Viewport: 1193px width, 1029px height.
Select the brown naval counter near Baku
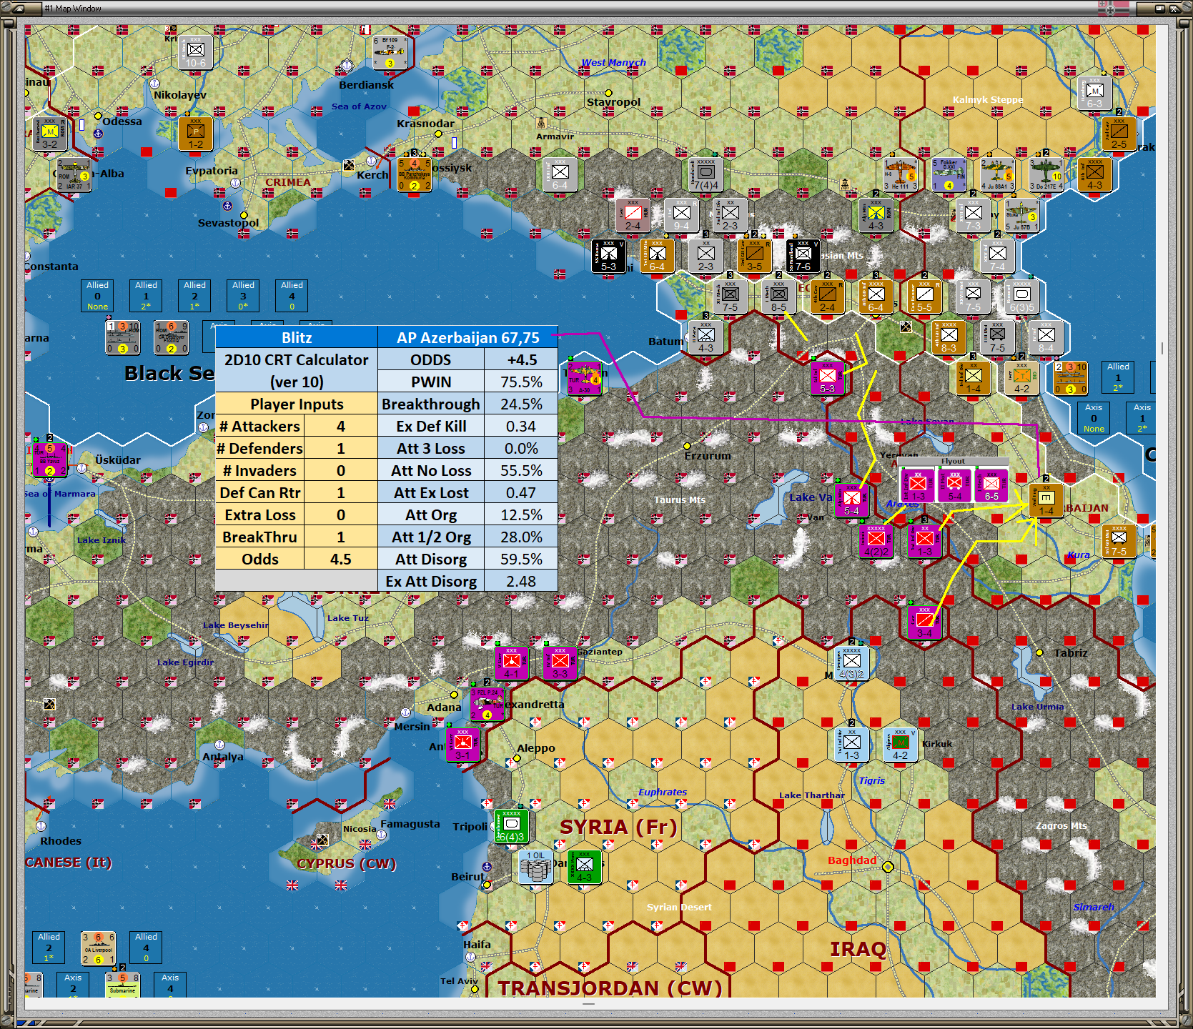[1070, 378]
